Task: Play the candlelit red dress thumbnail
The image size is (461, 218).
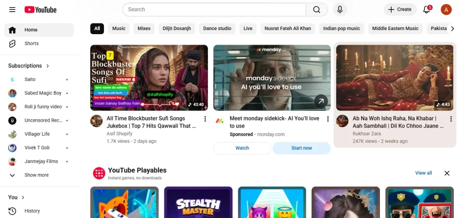Action: [394, 78]
